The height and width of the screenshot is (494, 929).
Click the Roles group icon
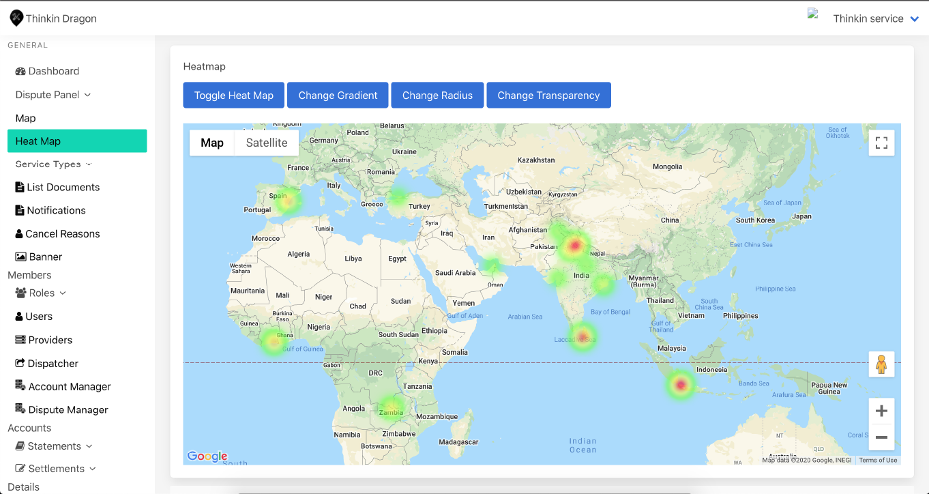20,293
